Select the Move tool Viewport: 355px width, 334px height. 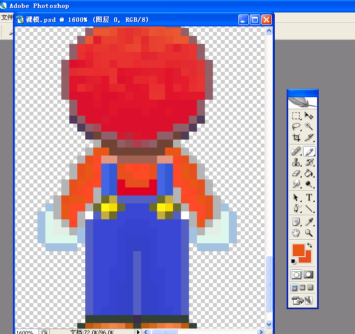309,116
